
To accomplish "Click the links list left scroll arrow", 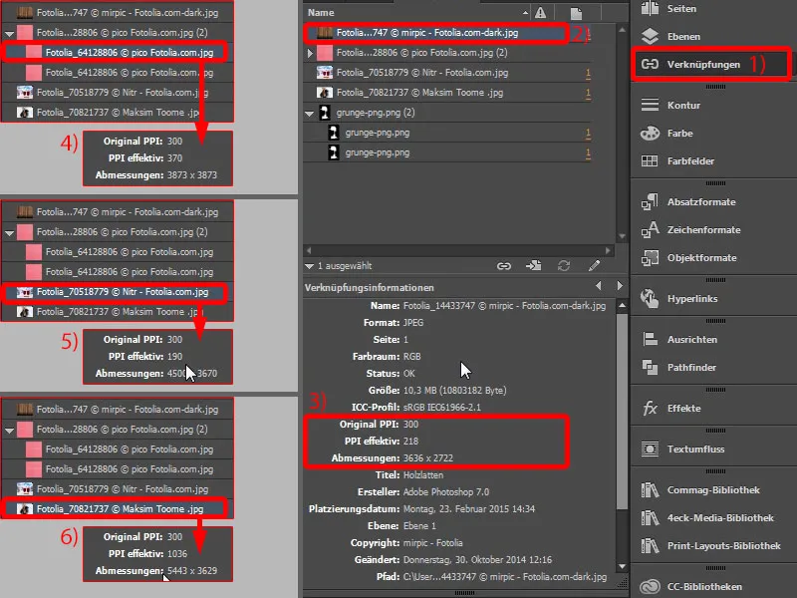I will pos(307,250).
